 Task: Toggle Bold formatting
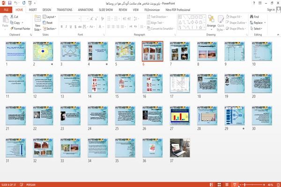click(62, 27)
